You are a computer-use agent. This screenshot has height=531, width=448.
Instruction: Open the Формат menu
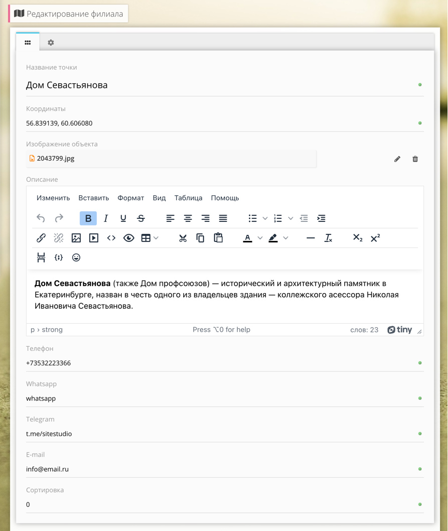(x=130, y=198)
